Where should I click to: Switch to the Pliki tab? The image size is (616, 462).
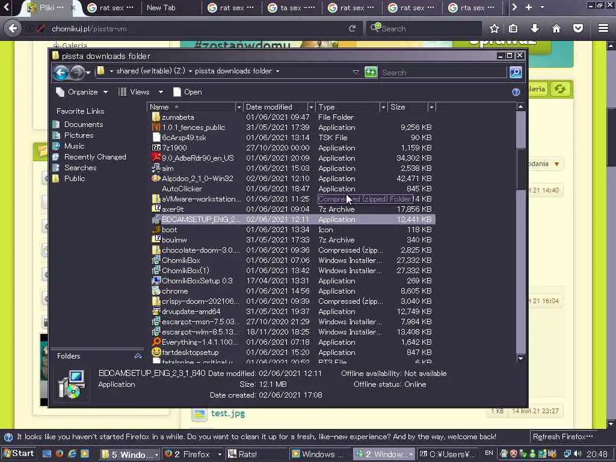[51, 7]
